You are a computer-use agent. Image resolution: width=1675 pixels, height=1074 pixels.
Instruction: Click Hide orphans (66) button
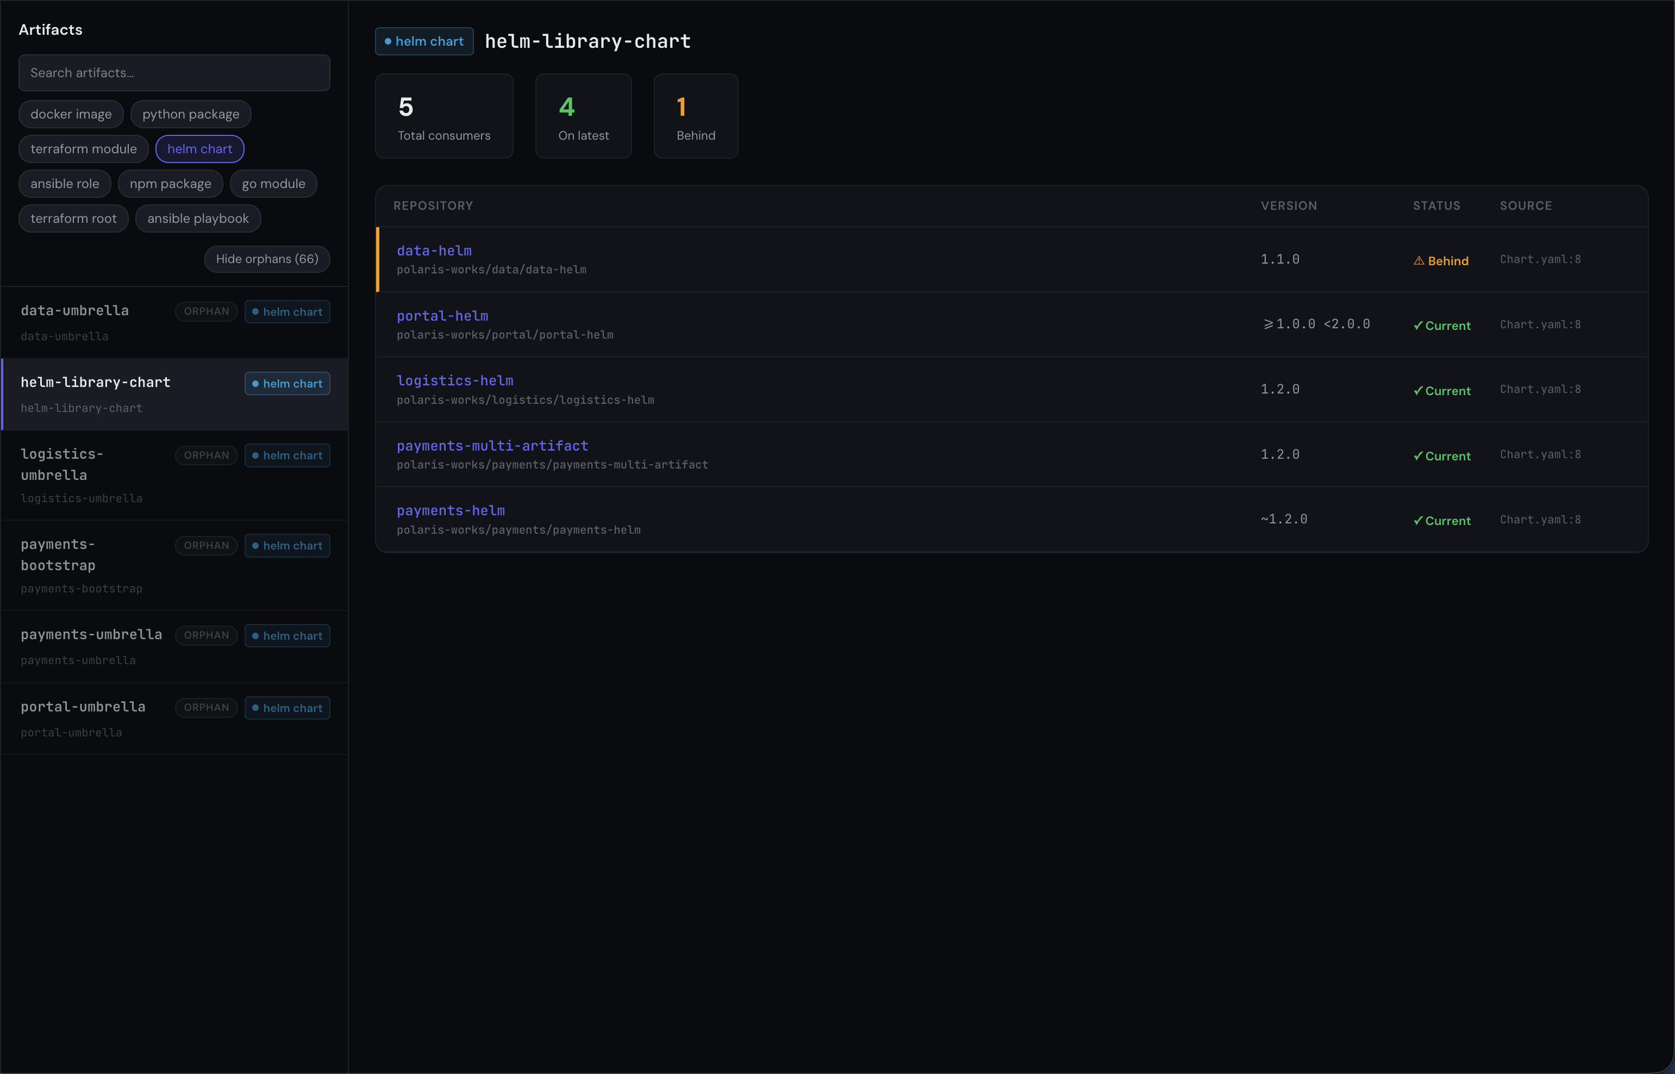click(x=267, y=259)
